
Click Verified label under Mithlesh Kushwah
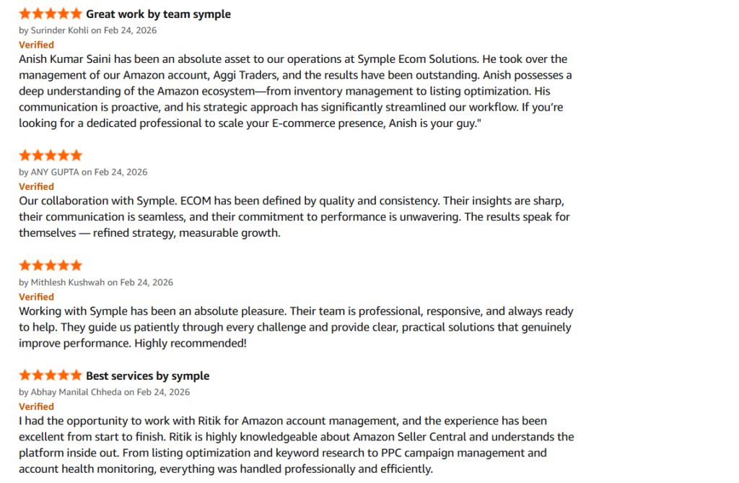tap(36, 297)
